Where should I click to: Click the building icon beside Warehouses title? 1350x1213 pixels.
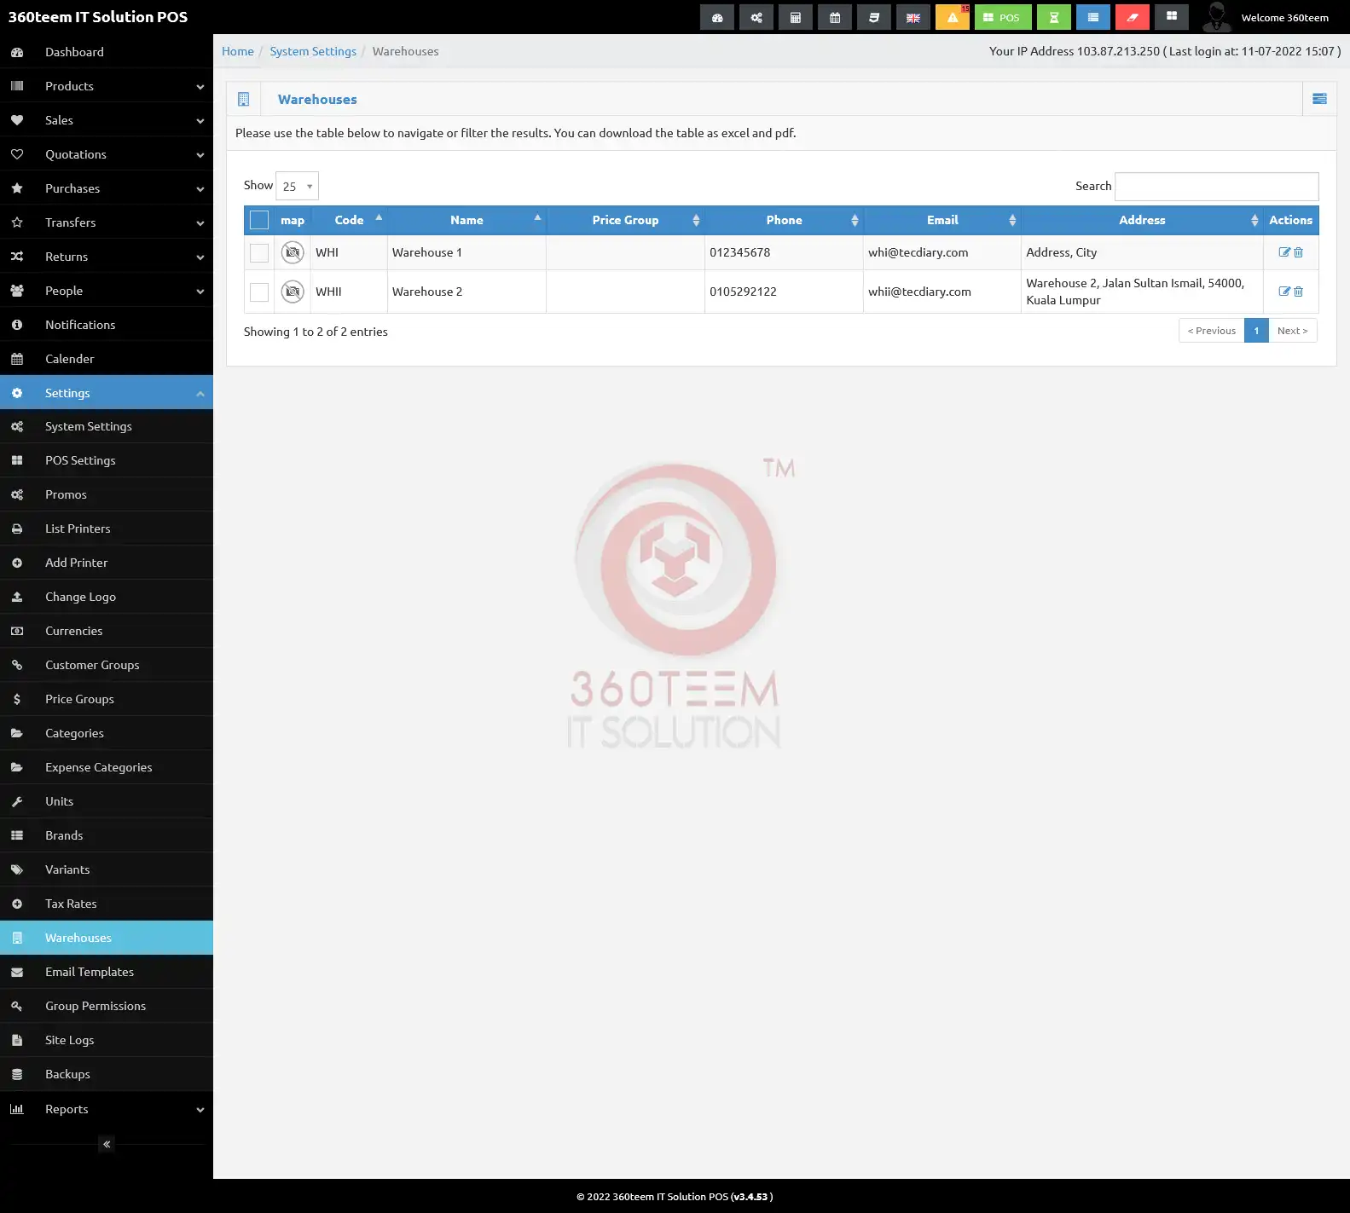coord(243,99)
